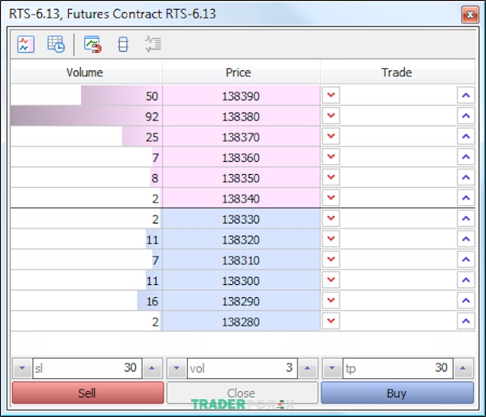Click red down arrow at price 138320
Screen dimensions: 486x417
(331, 239)
